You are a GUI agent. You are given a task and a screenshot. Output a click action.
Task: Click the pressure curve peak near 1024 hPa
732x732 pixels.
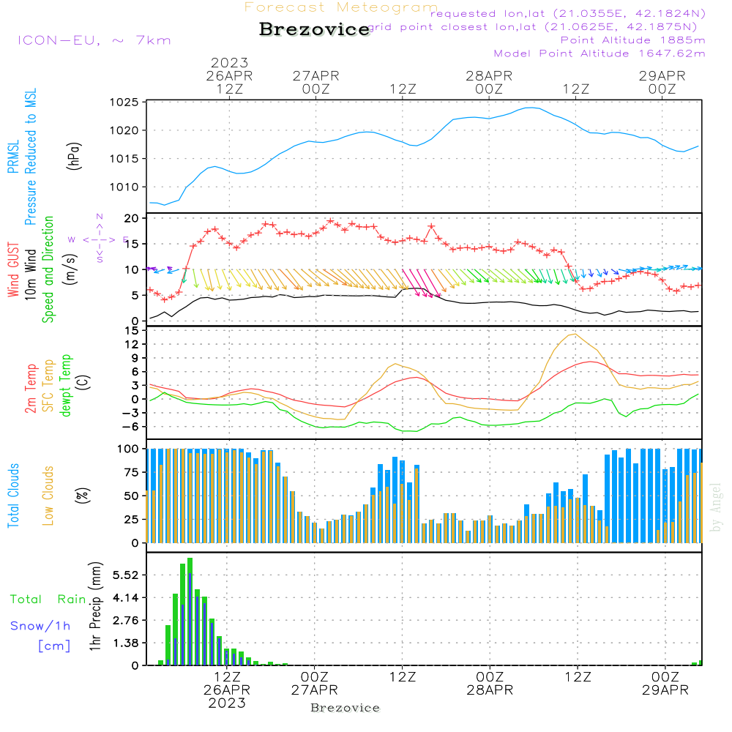[531, 108]
